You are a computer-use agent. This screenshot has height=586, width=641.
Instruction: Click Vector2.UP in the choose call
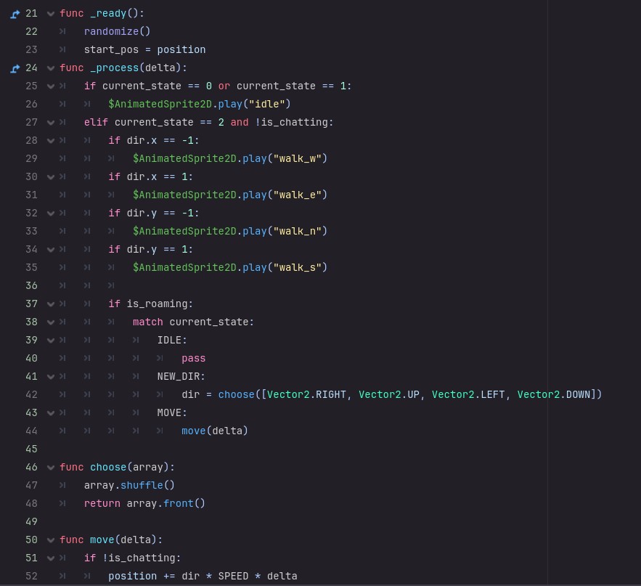(x=389, y=394)
